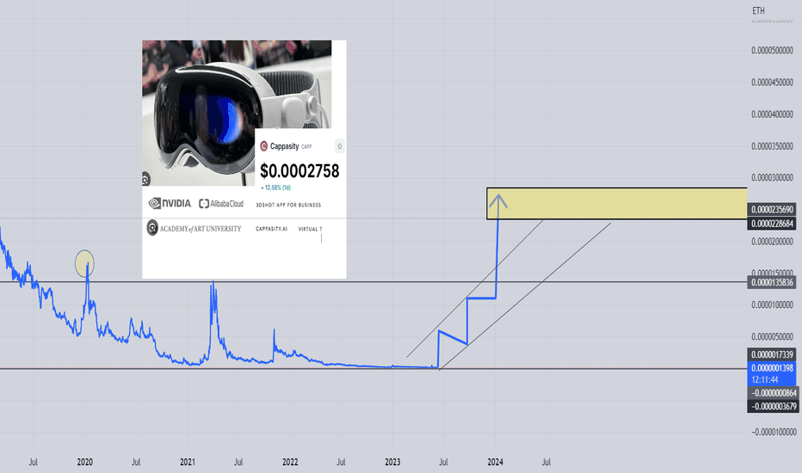Click the 2023 label on the time axis
The image size is (802, 473).
[392, 463]
